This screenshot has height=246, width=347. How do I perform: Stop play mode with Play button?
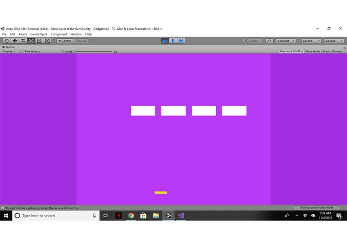coord(165,41)
